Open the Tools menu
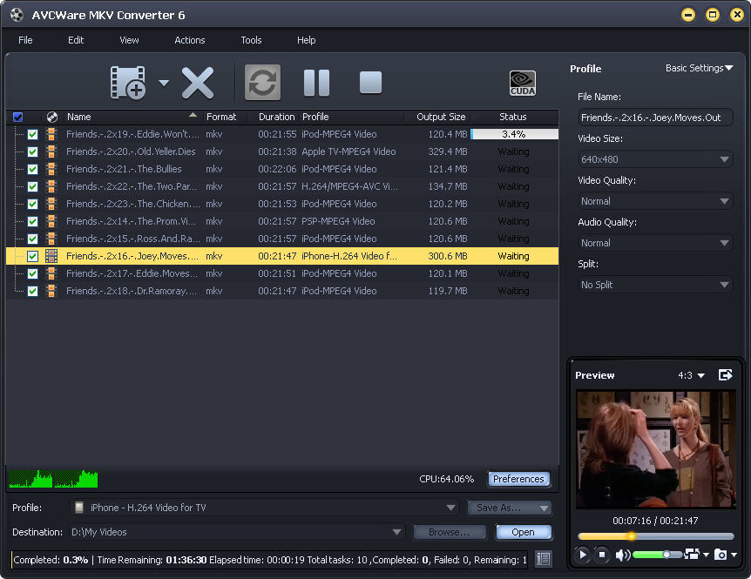This screenshot has height=579, width=751. (x=251, y=40)
